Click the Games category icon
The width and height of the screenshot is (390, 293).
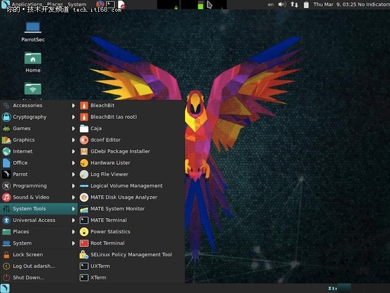6,129
